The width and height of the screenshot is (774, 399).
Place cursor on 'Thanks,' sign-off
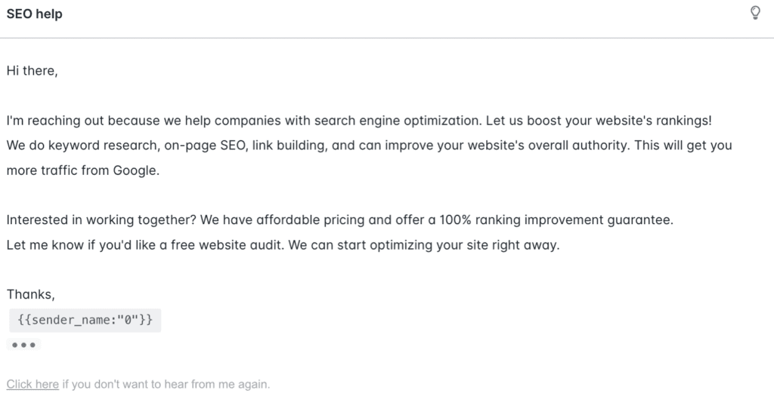tap(30, 295)
